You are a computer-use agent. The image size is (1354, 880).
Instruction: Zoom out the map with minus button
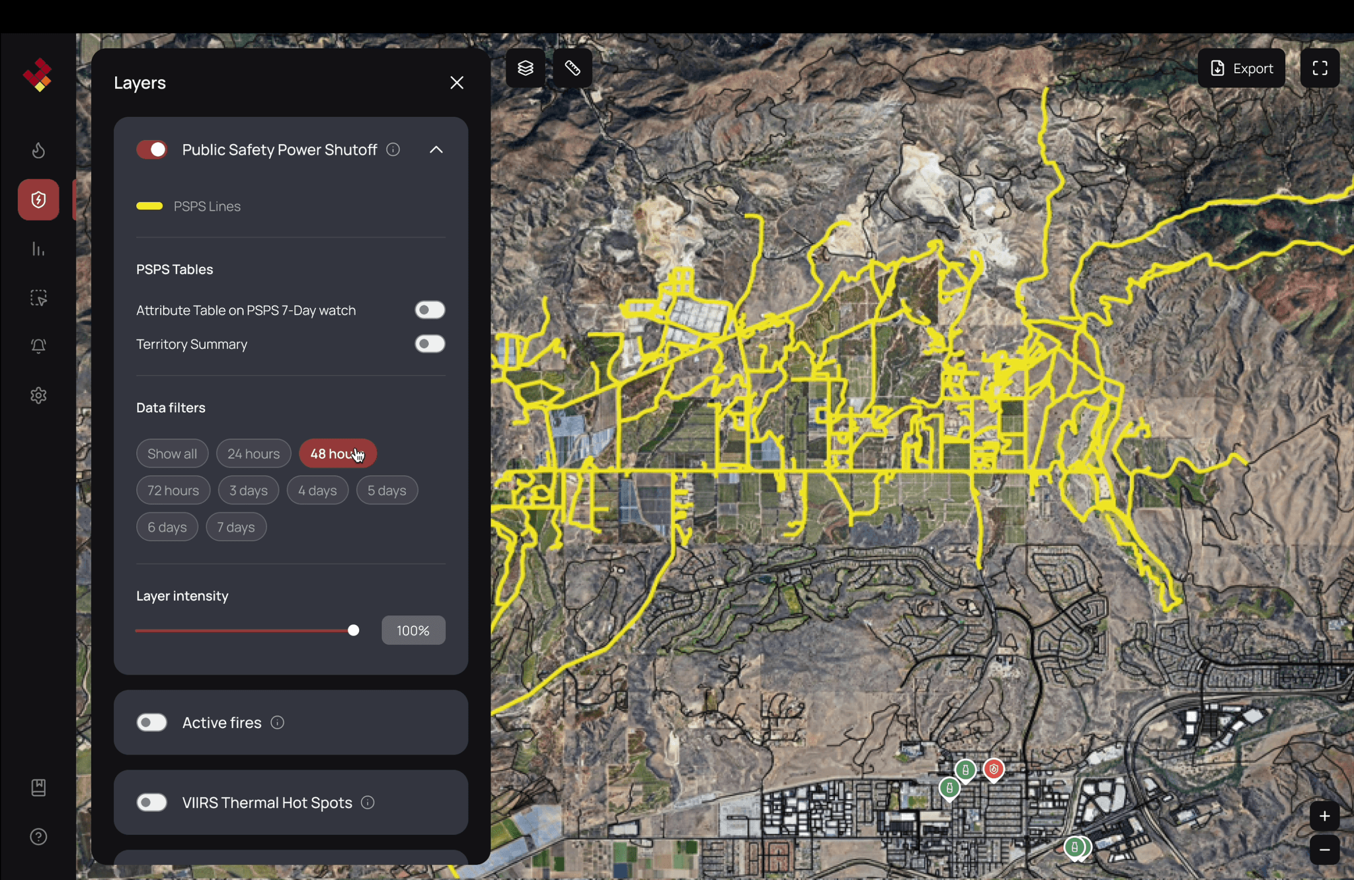[1324, 850]
